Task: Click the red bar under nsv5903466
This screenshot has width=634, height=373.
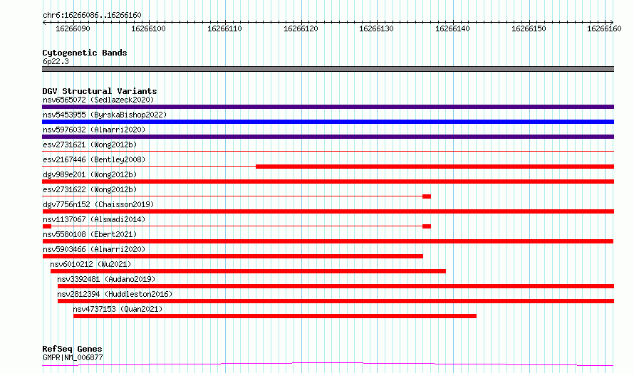Action: 232,256
